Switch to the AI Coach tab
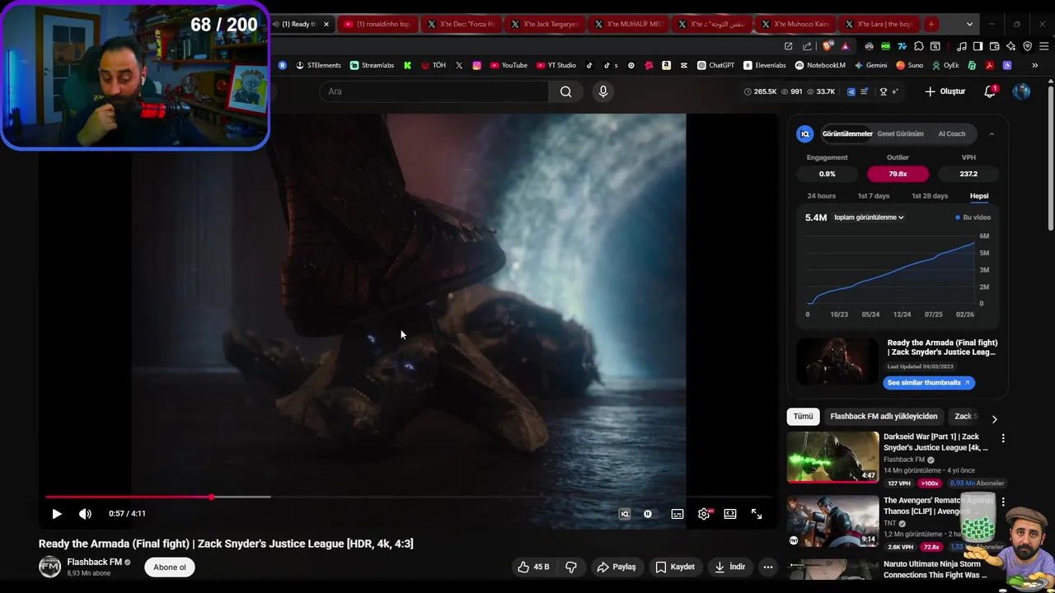This screenshot has height=593, width=1055. 952,133
